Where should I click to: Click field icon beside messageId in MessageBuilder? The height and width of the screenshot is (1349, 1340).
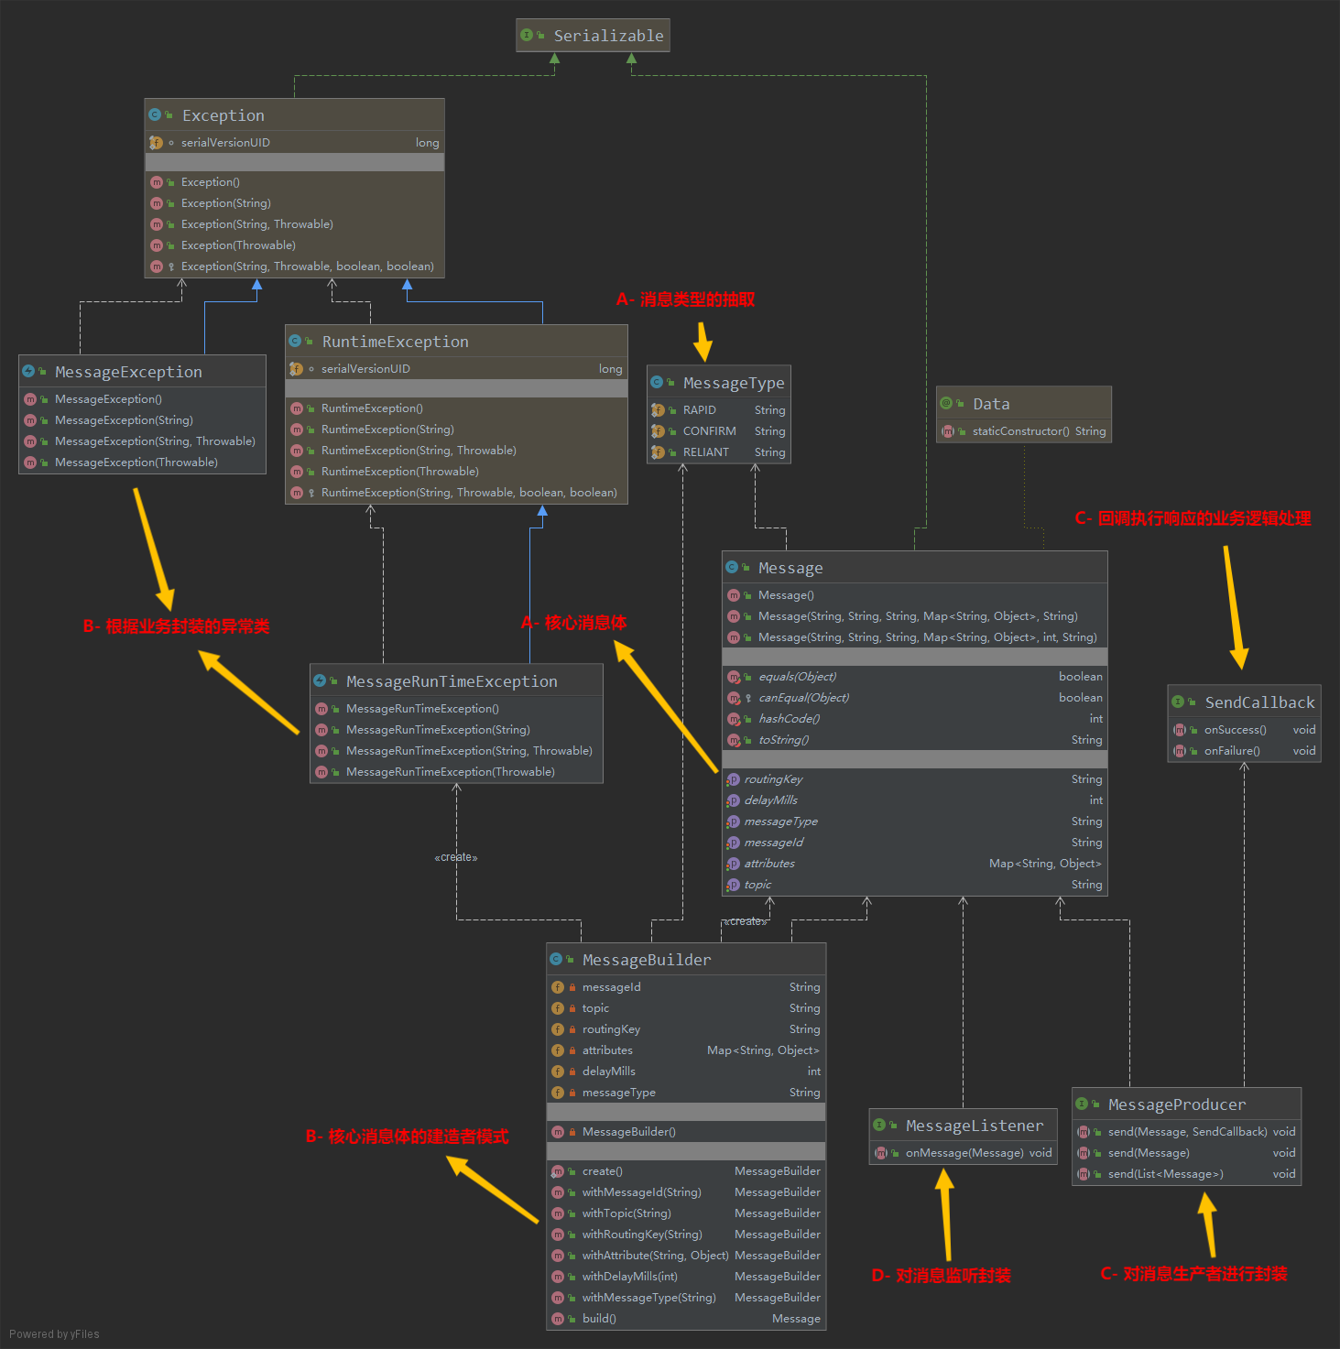(x=558, y=986)
